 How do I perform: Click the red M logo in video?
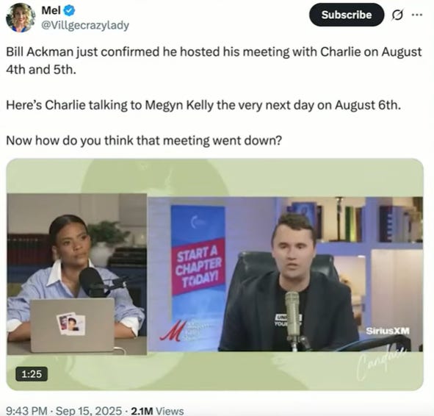click(173, 331)
